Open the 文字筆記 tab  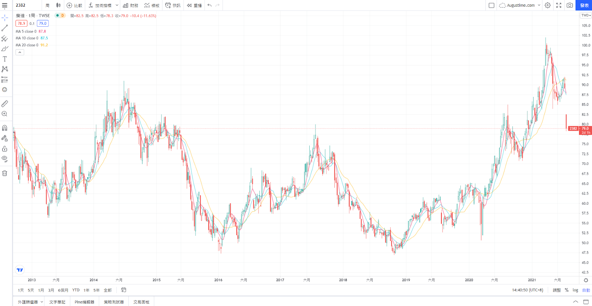click(57, 302)
